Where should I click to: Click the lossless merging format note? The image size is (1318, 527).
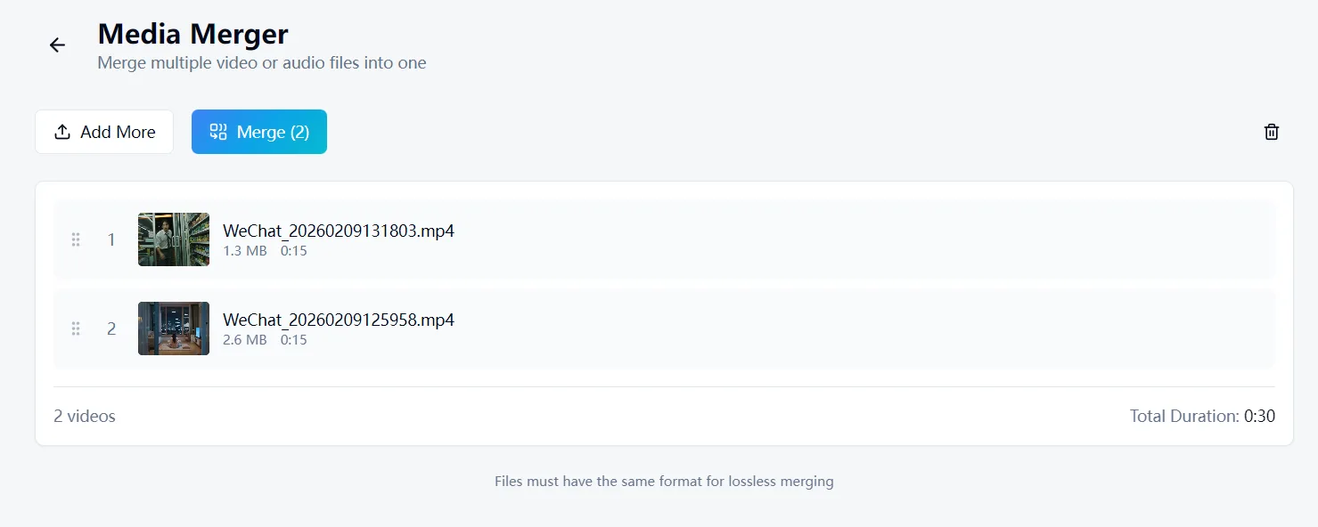tap(664, 482)
